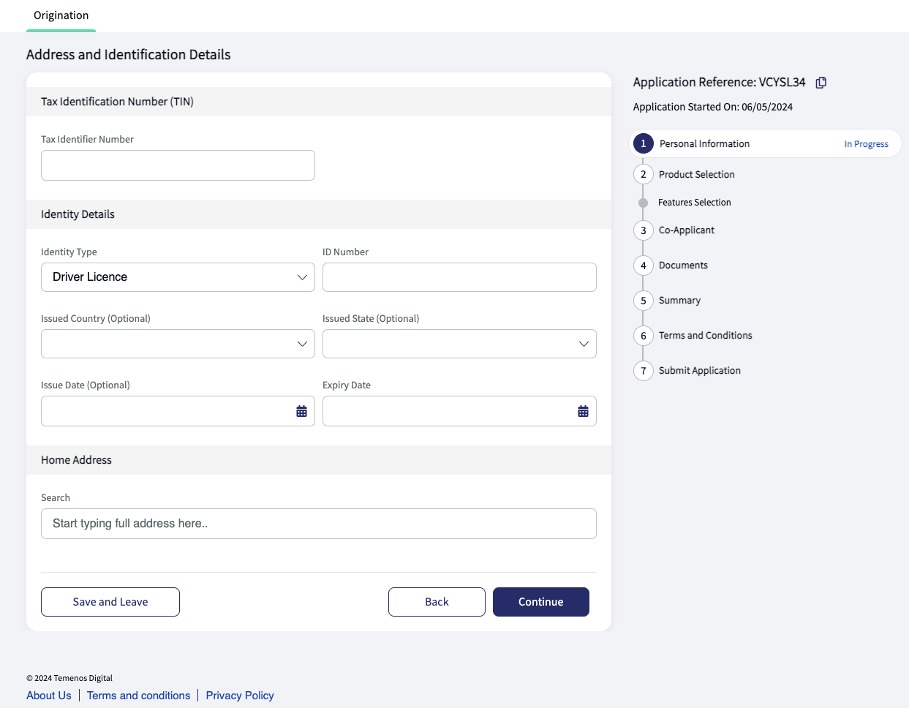Open the Issue Date calendar picker
909x708 pixels.
click(x=301, y=411)
